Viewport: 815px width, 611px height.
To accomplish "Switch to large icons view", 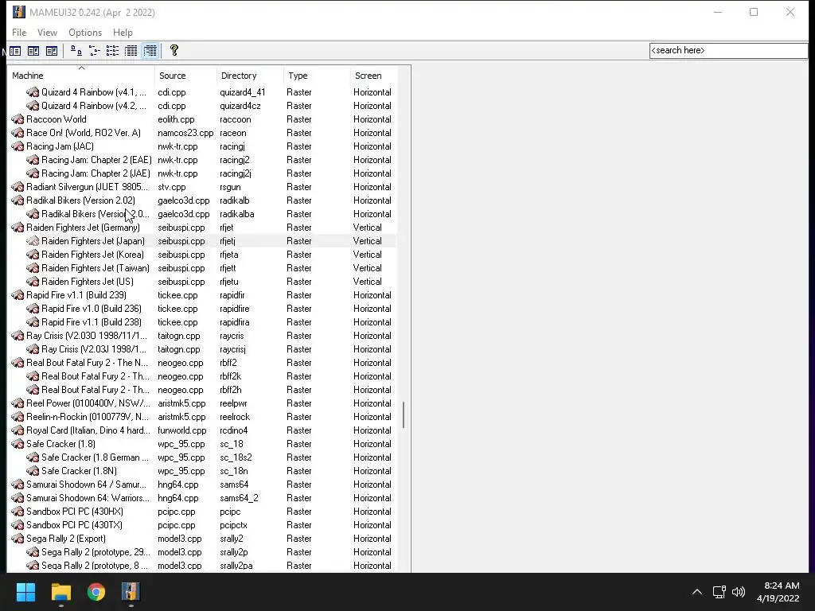I will [x=76, y=51].
